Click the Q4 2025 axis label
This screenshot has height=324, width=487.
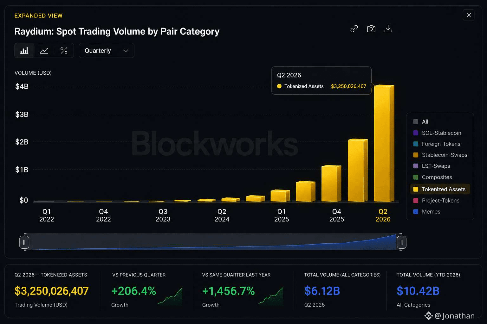tap(337, 215)
